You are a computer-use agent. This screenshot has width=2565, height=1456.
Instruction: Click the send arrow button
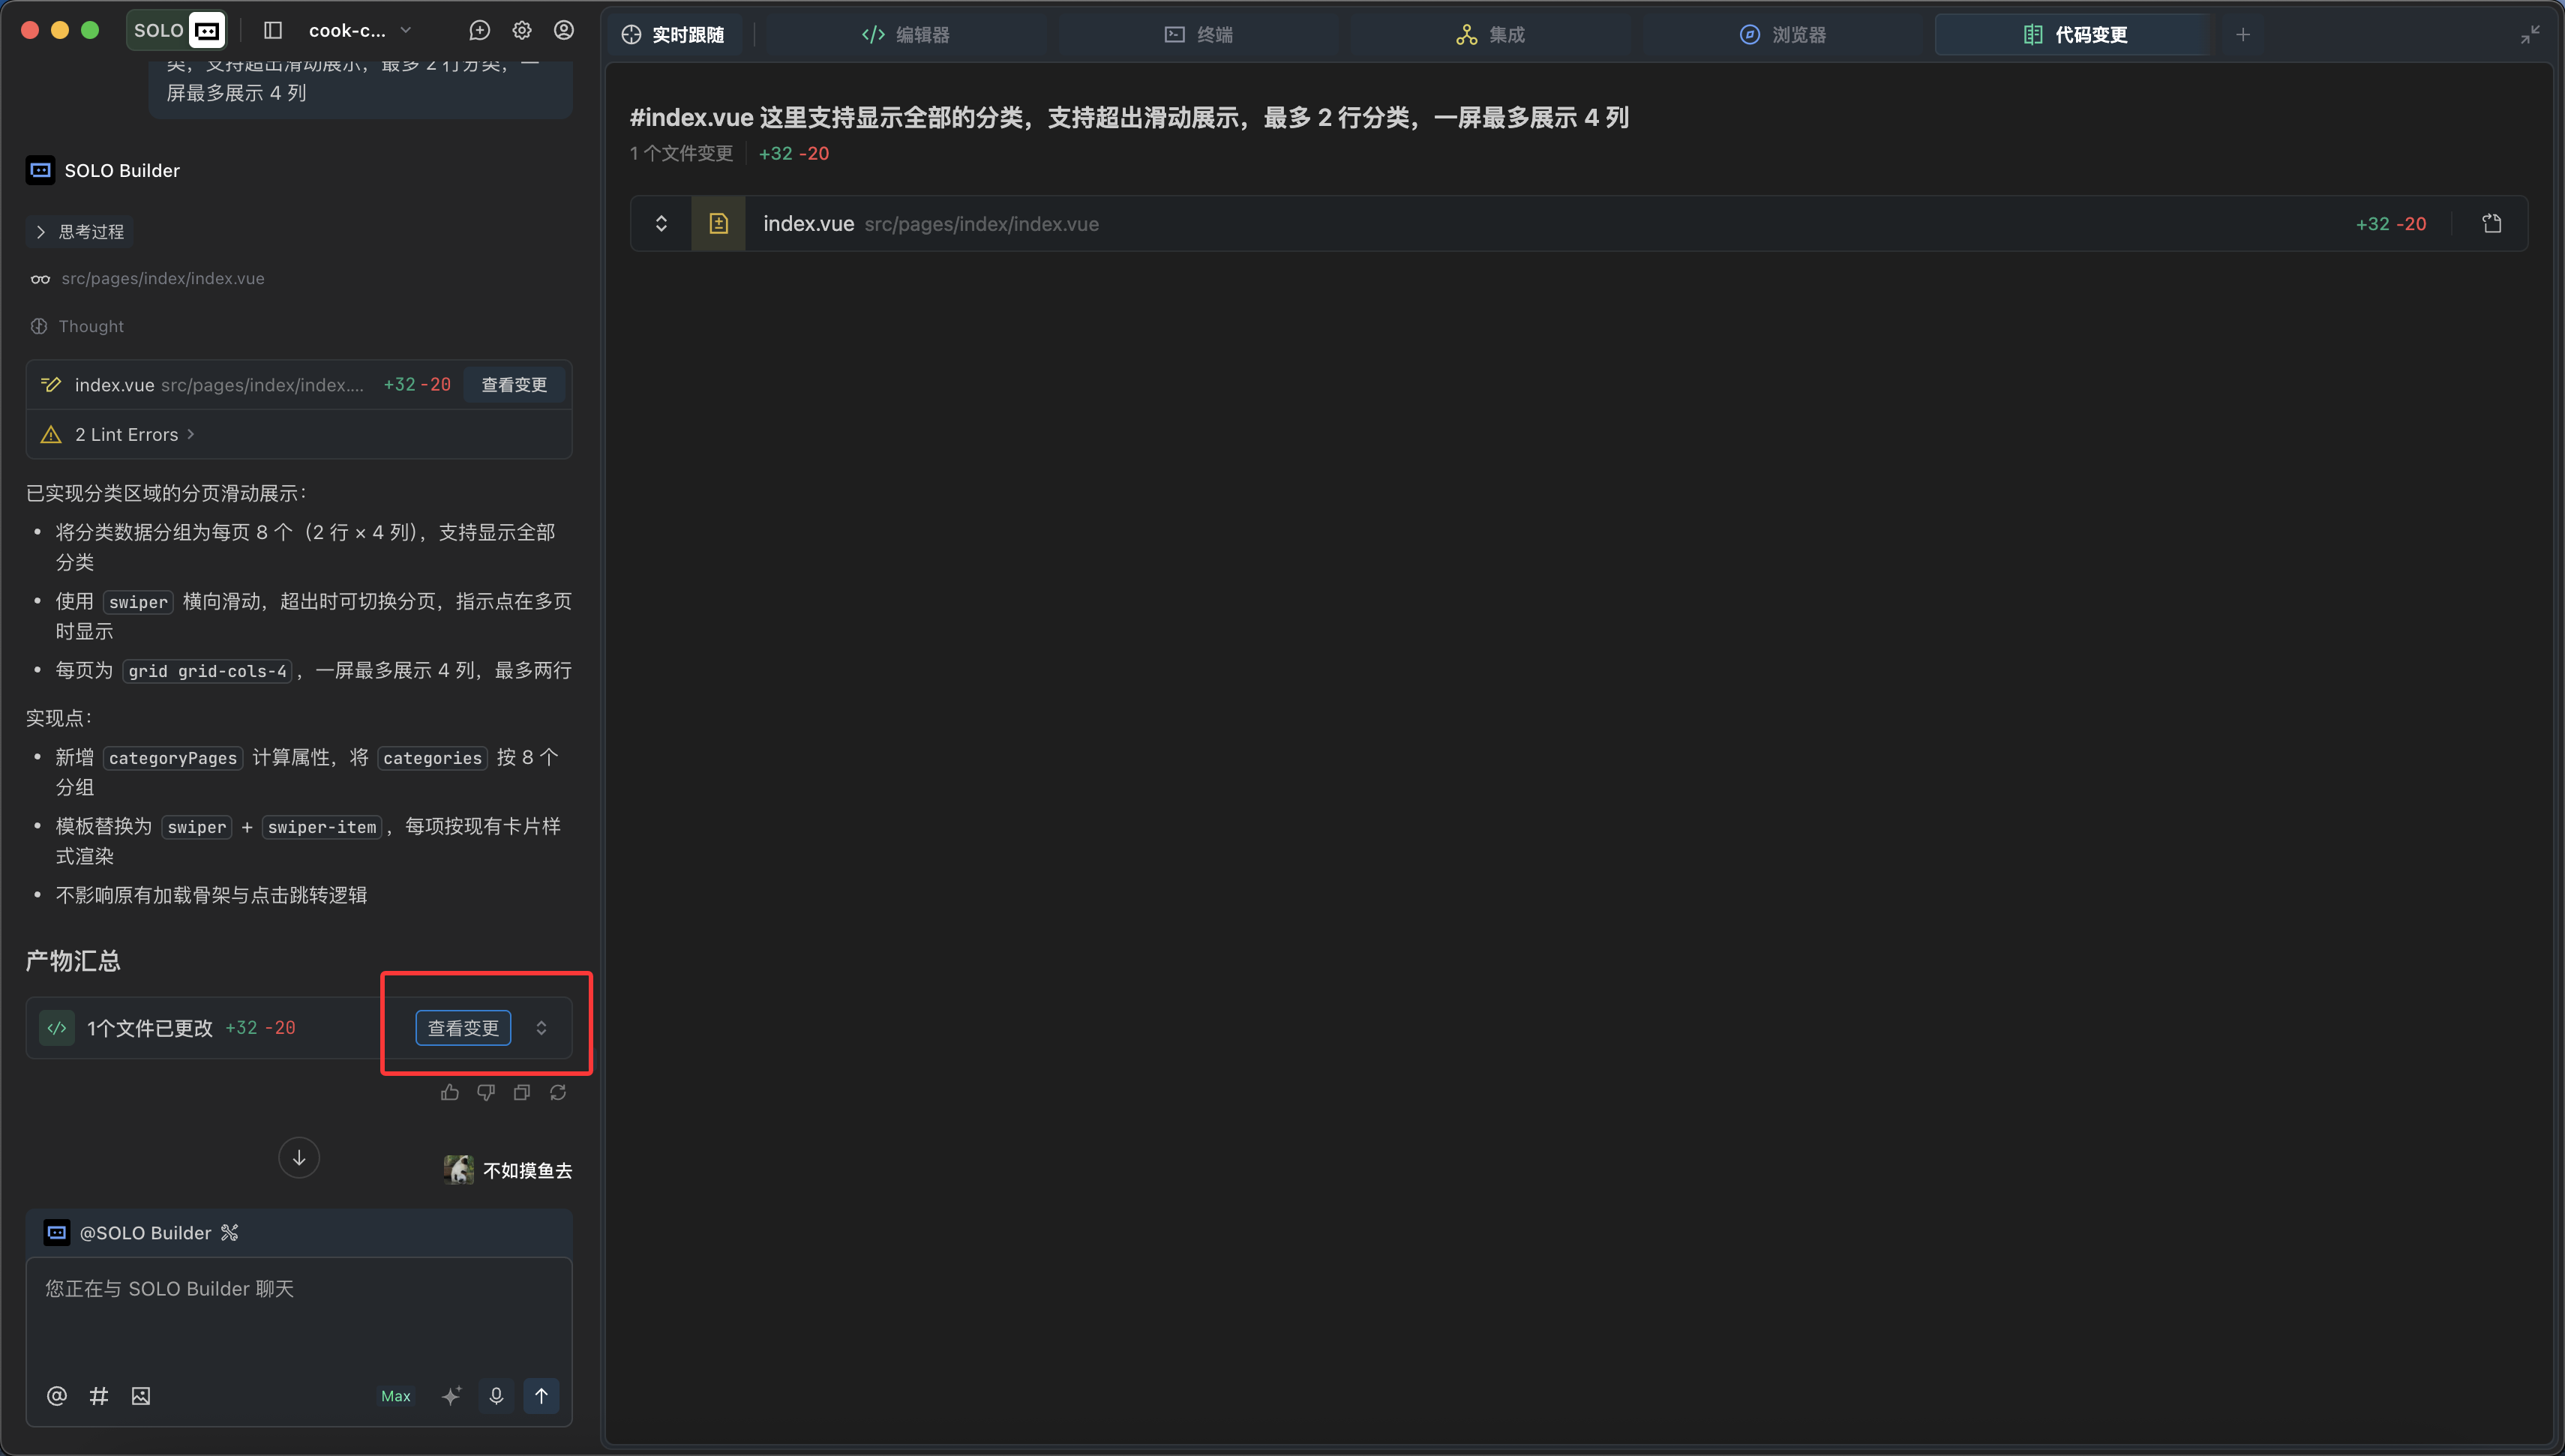click(x=541, y=1395)
